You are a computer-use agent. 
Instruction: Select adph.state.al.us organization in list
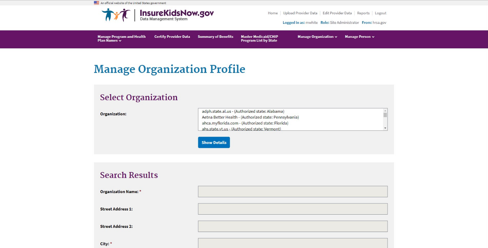[290, 111]
